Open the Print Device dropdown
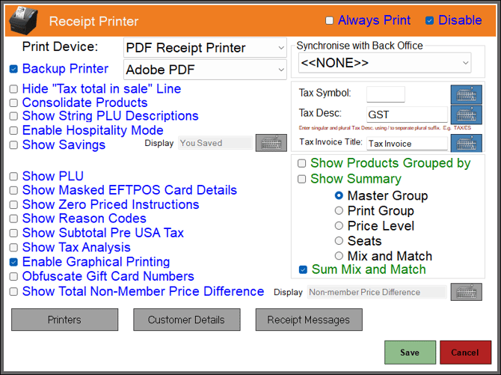Screen dimensions: 501x375 coord(205,48)
